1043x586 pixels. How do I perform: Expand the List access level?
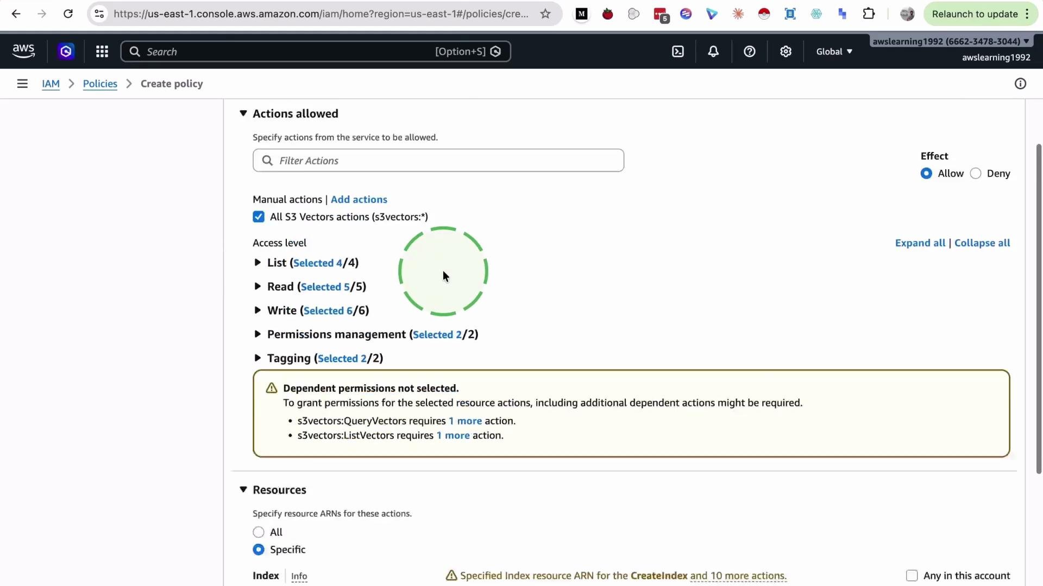click(x=257, y=263)
